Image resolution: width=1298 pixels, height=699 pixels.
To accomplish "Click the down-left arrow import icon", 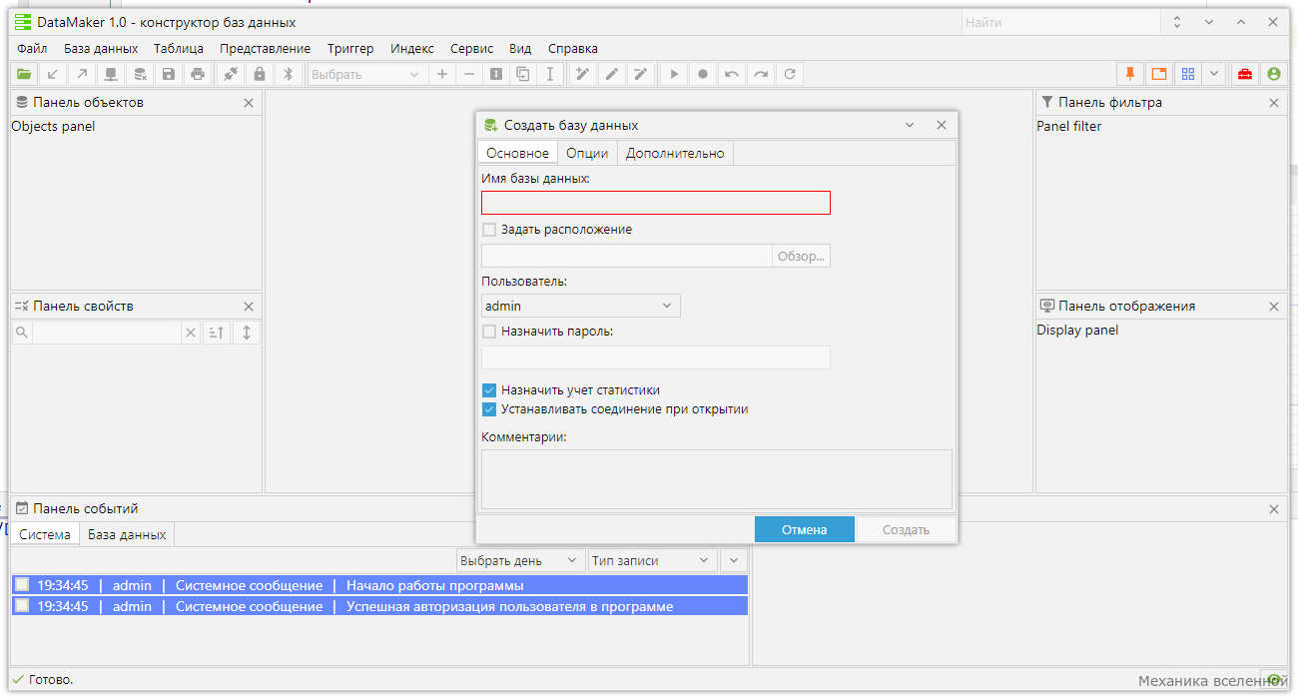I will tap(53, 74).
